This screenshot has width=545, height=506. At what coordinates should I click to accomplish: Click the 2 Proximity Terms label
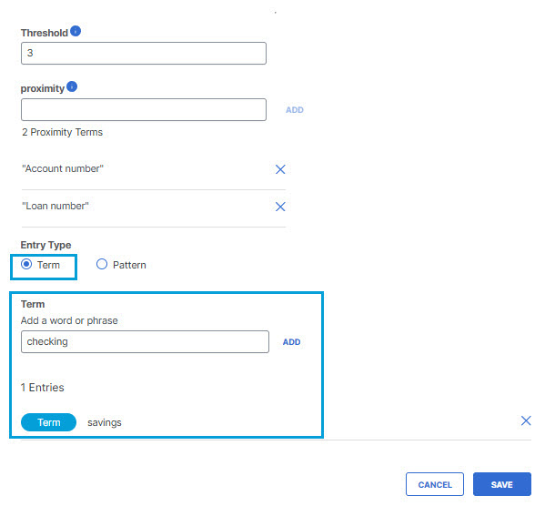(x=63, y=133)
